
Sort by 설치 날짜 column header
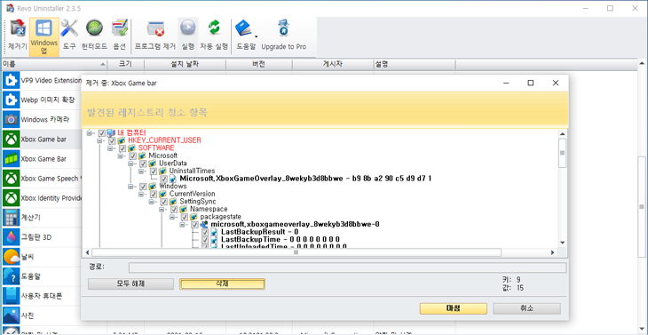tap(185, 65)
